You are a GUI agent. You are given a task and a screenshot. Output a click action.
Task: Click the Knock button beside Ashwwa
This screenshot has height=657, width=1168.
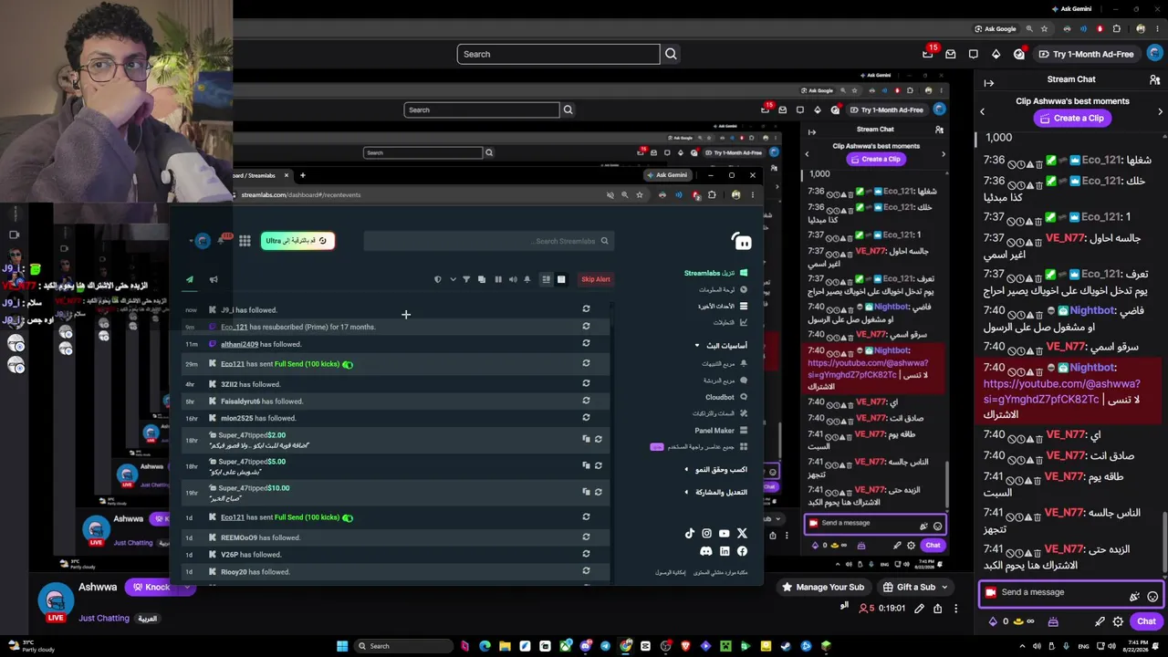(x=151, y=588)
